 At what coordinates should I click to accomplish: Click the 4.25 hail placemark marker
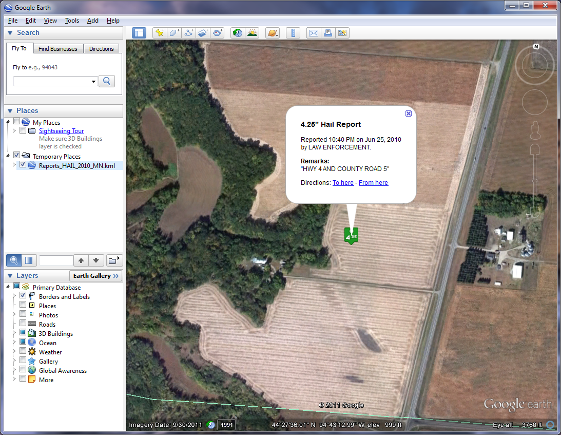[351, 236]
